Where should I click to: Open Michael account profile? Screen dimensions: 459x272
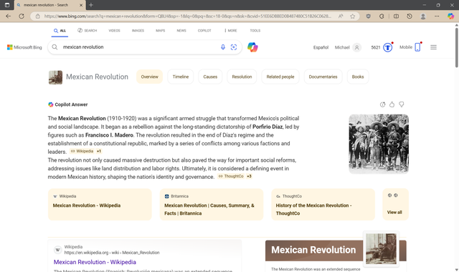point(348,47)
